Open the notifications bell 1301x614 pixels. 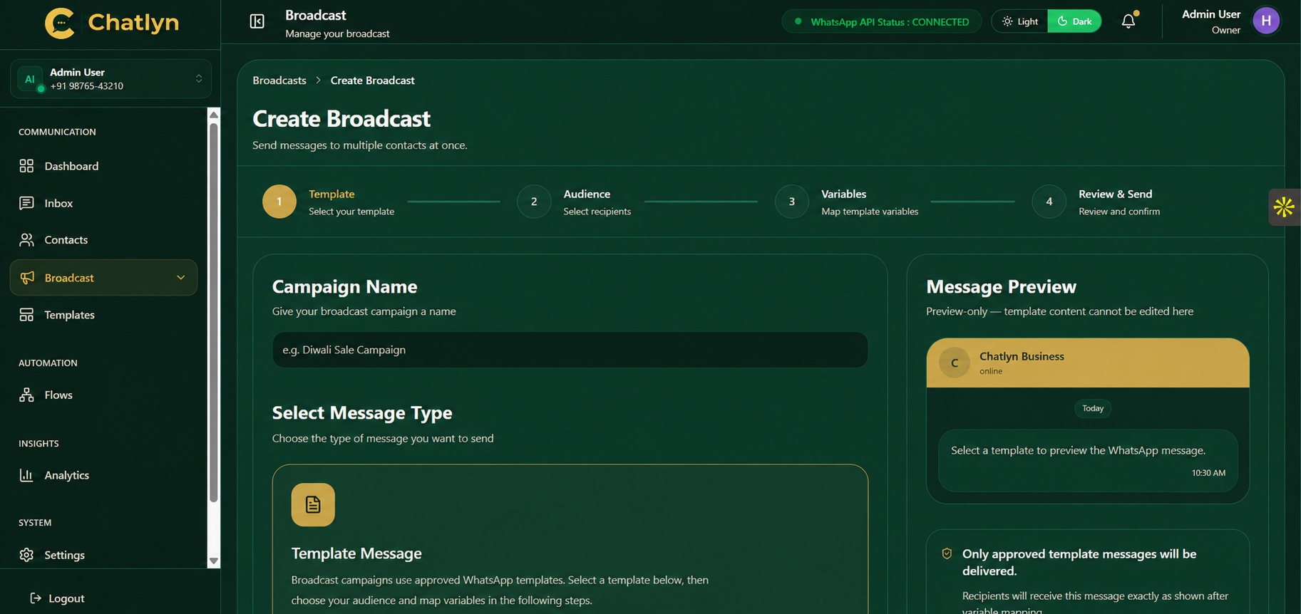[1128, 21]
